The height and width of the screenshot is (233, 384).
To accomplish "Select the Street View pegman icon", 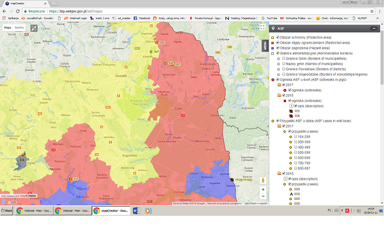I will [x=263, y=180].
